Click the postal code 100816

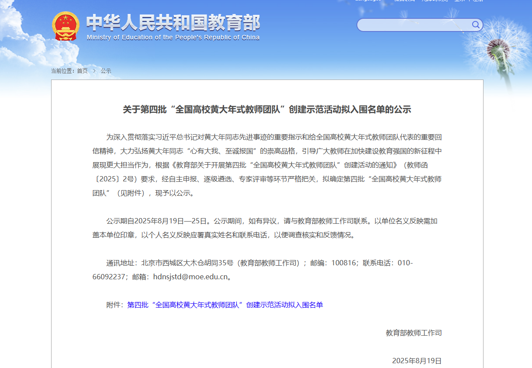(x=343, y=263)
